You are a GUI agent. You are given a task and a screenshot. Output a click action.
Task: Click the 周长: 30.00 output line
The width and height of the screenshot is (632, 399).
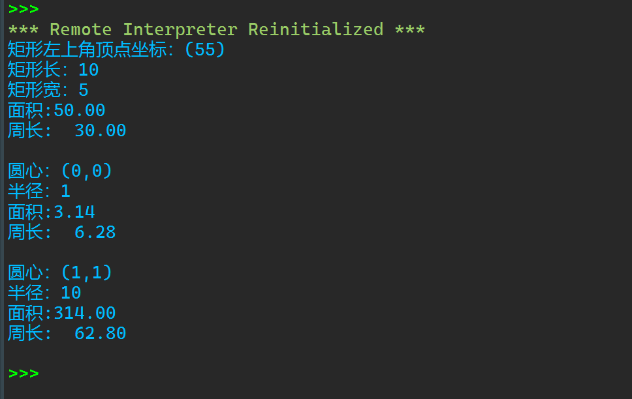[67, 130]
